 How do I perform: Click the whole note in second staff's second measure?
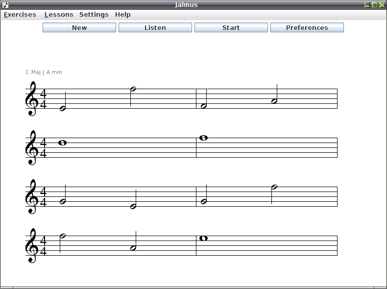click(203, 138)
